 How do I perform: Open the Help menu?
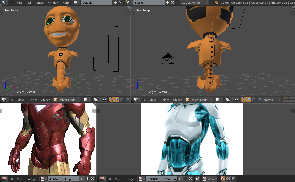click(x=65, y=3)
